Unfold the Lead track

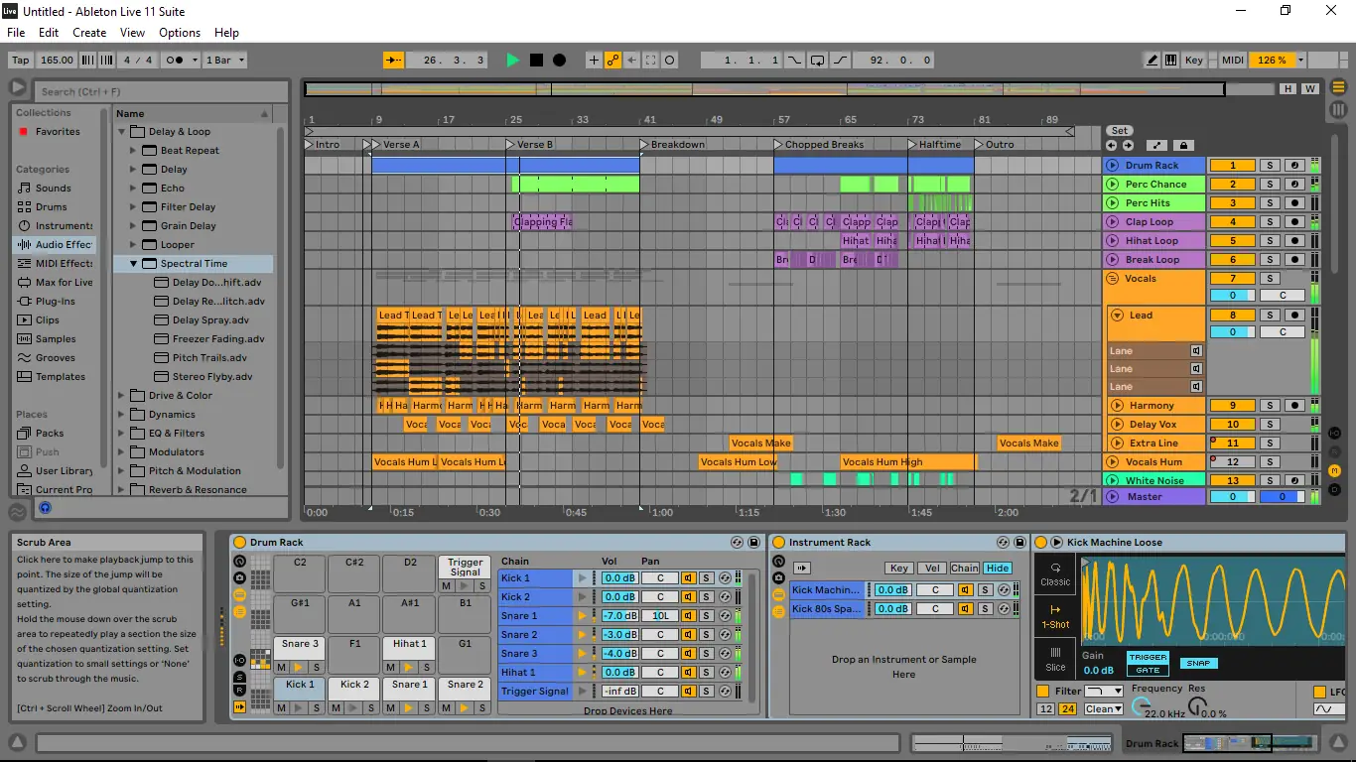1119,316
